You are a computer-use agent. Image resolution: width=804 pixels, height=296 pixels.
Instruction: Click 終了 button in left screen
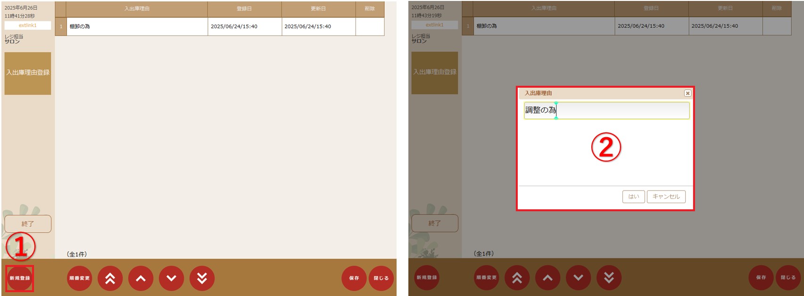(x=28, y=224)
